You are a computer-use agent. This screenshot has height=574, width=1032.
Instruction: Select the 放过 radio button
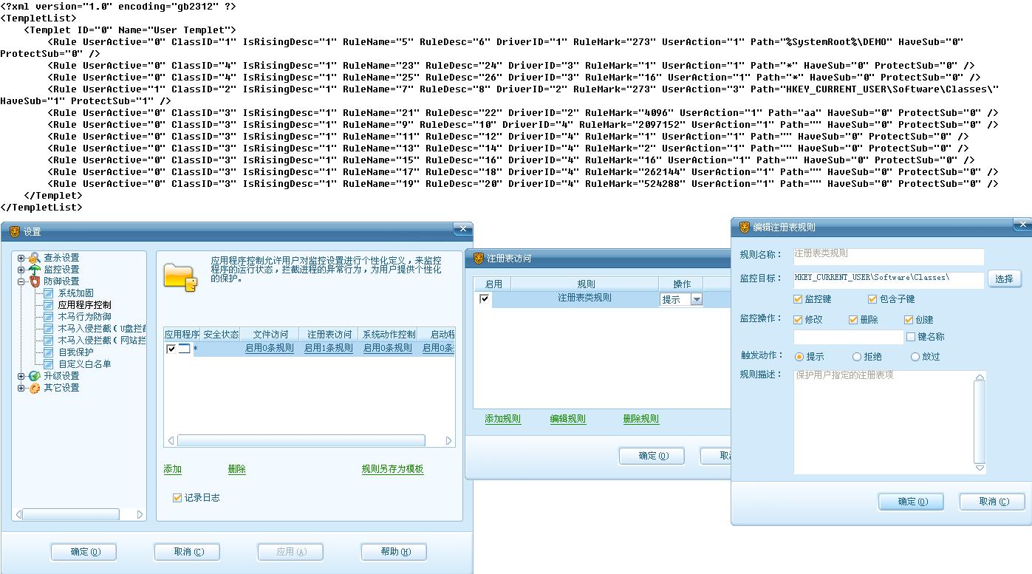click(915, 357)
